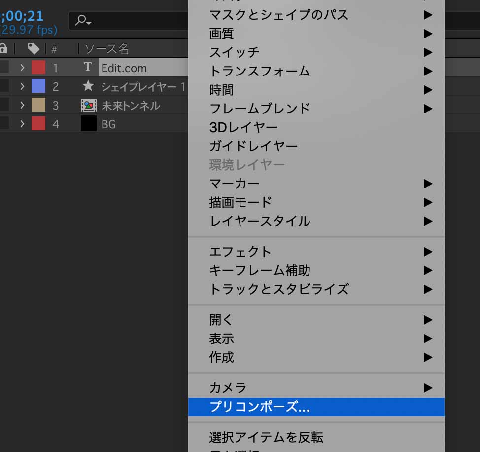This screenshot has height=452, width=480.
Task: Click the label tag column header icon
Action: (x=34, y=48)
